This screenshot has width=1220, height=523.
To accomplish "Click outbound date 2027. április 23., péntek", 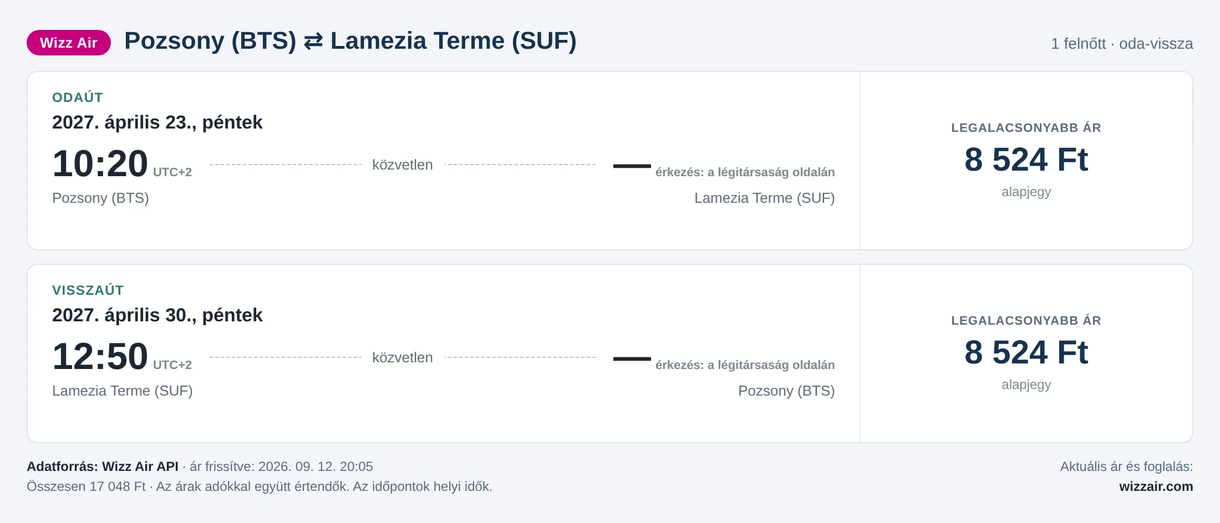I will [157, 122].
